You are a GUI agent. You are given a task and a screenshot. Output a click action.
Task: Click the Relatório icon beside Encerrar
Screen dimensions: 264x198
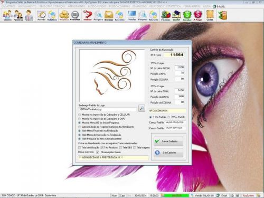pyautogui.click(x=120, y=15)
